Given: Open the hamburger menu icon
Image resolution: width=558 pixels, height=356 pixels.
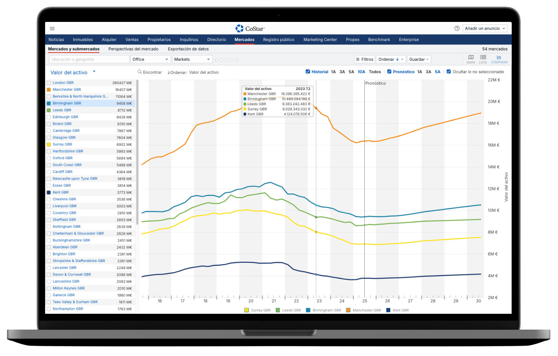Looking at the screenshot, I should point(52,29).
